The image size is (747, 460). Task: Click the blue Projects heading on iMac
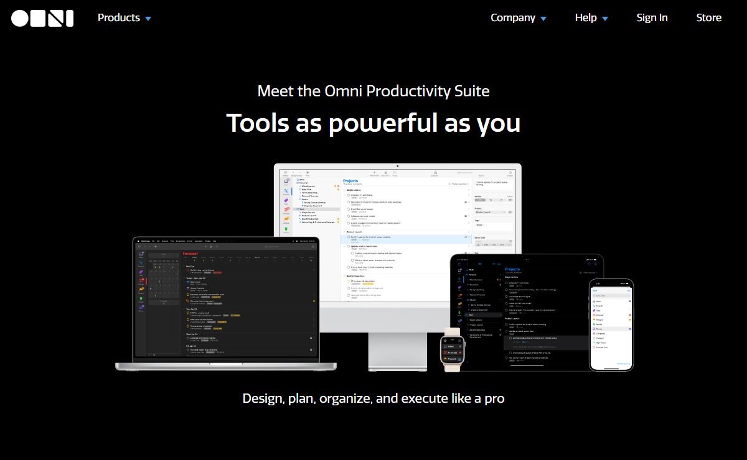click(x=351, y=181)
